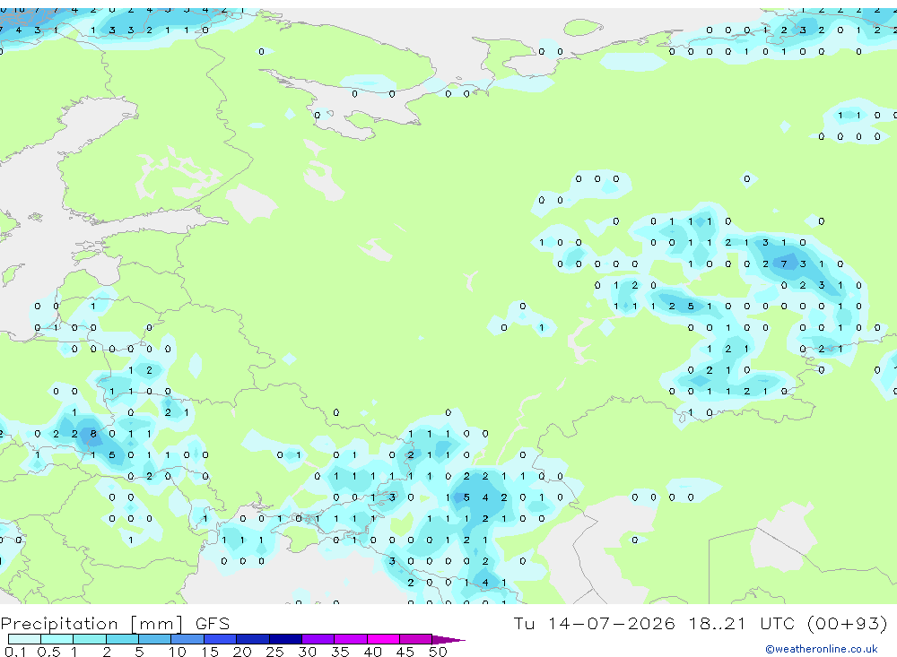
Task: Click the map value '8' near Carpathians
Action: tap(93, 434)
